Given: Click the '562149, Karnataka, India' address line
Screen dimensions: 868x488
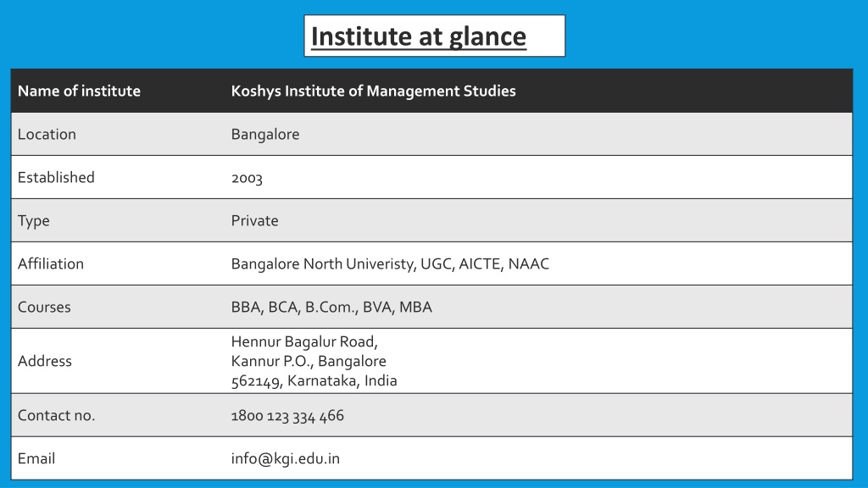Looking at the screenshot, I should click(314, 380).
